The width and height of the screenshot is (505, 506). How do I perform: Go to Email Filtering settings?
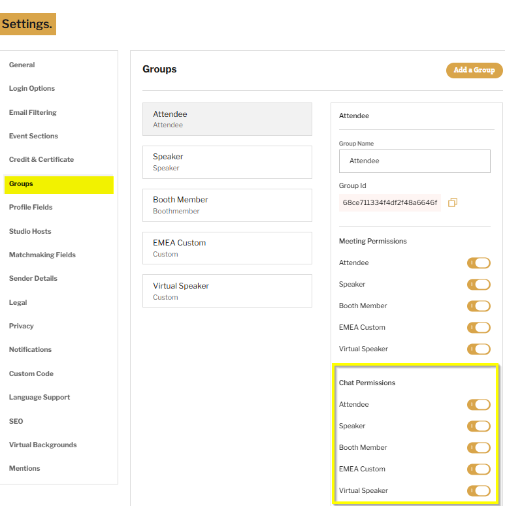[x=33, y=112]
